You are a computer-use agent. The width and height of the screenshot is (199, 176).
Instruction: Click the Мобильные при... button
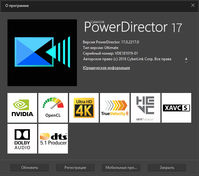(x=121, y=168)
